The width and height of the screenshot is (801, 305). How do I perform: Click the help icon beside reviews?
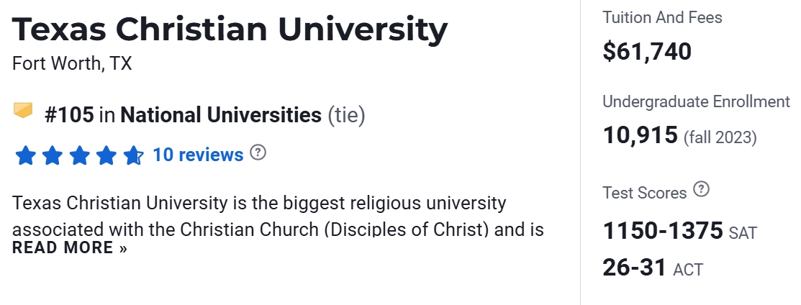click(258, 152)
